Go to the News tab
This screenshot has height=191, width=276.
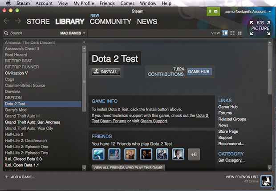pyautogui.click(x=147, y=21)
